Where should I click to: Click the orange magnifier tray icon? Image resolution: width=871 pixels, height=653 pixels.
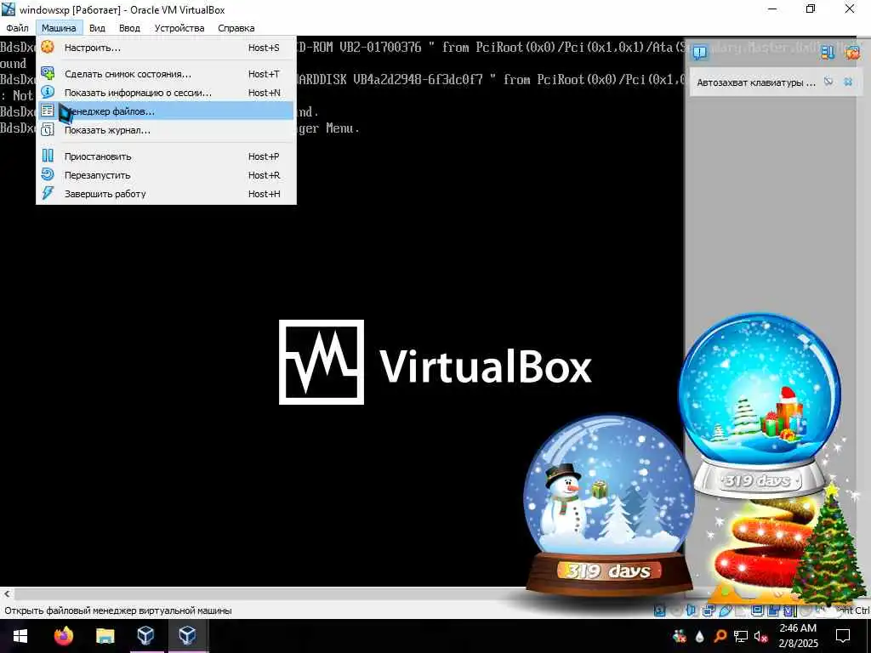pos(720,636)
